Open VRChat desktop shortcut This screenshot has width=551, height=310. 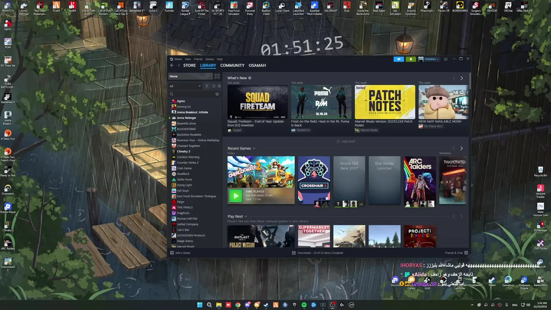point(508,8)
